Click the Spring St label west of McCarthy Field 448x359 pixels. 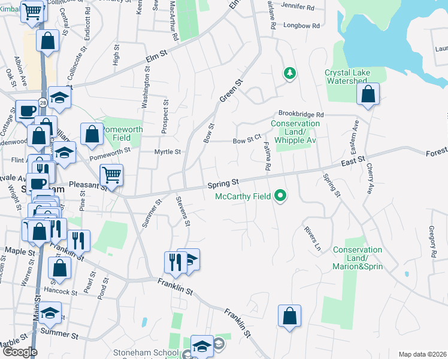click(223, 184)
